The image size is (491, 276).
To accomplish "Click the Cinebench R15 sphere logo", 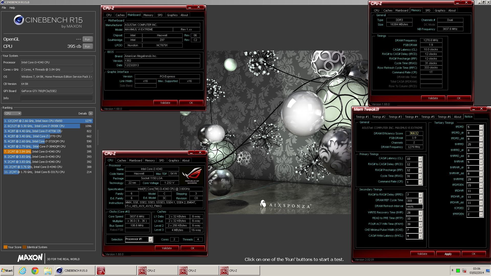I will coord(19,20).
